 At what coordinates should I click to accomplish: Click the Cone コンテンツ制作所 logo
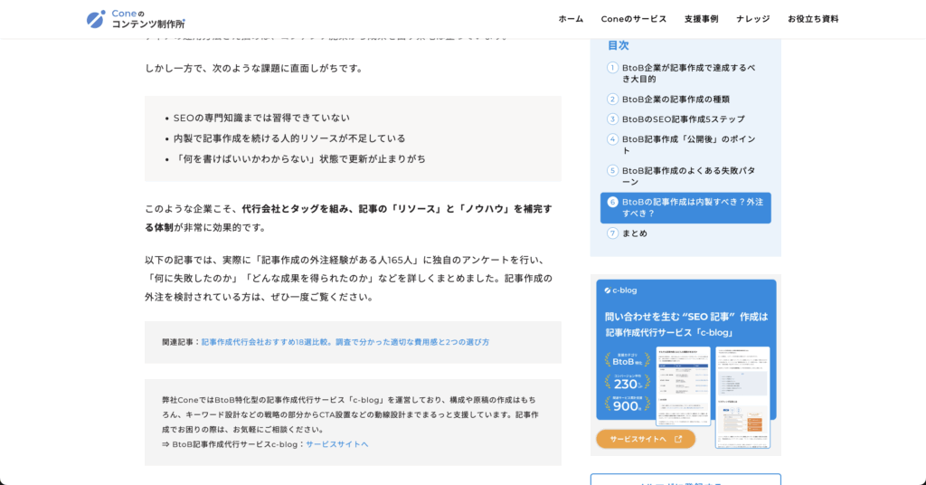click(x=136, y=19)
